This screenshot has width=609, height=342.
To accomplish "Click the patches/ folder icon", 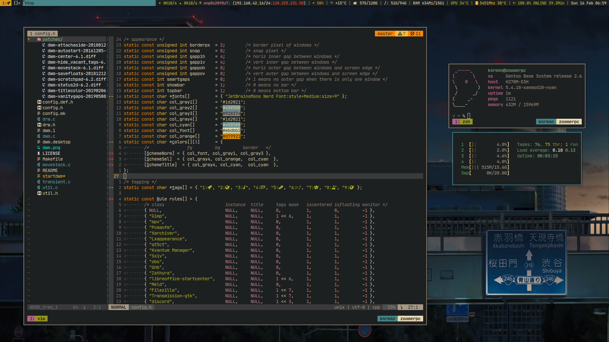I will click(x=39, y=40).
